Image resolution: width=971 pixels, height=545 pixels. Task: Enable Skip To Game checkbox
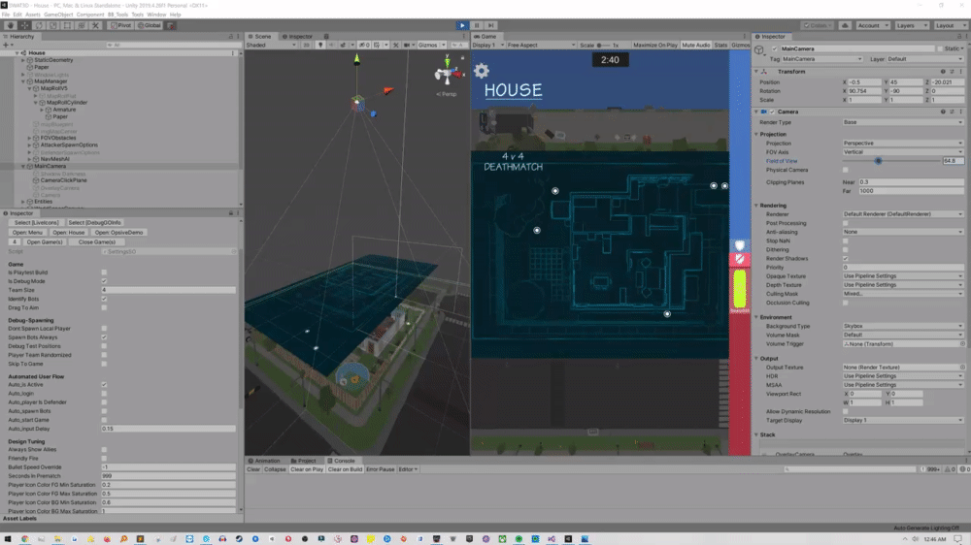click(104, 364)
